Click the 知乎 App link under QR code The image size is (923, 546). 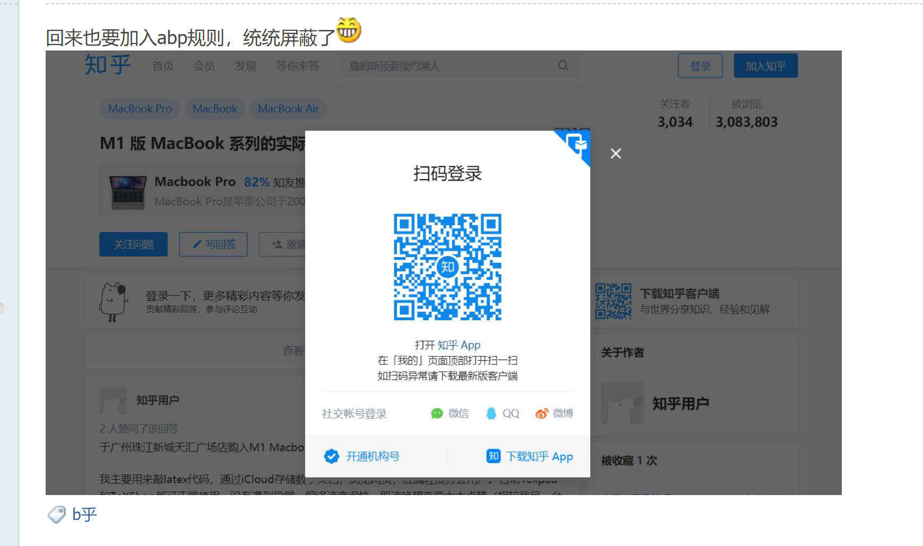pyautogui.click(x=459, y=345)
